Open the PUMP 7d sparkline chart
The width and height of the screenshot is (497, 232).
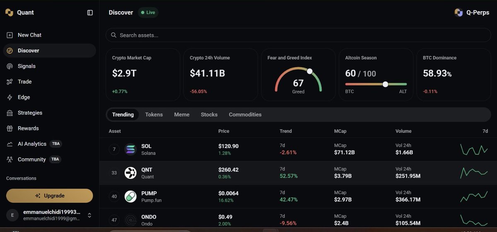[474, 196]
